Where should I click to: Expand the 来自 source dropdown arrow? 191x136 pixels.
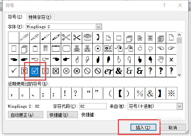click(180, 106)
